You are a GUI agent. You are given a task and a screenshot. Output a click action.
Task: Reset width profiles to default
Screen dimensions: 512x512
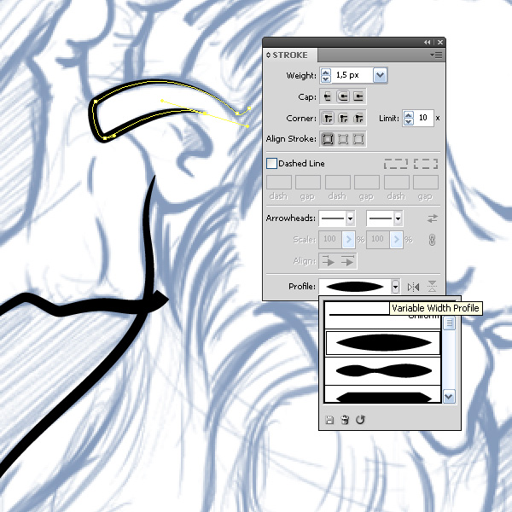coord(360,420)
